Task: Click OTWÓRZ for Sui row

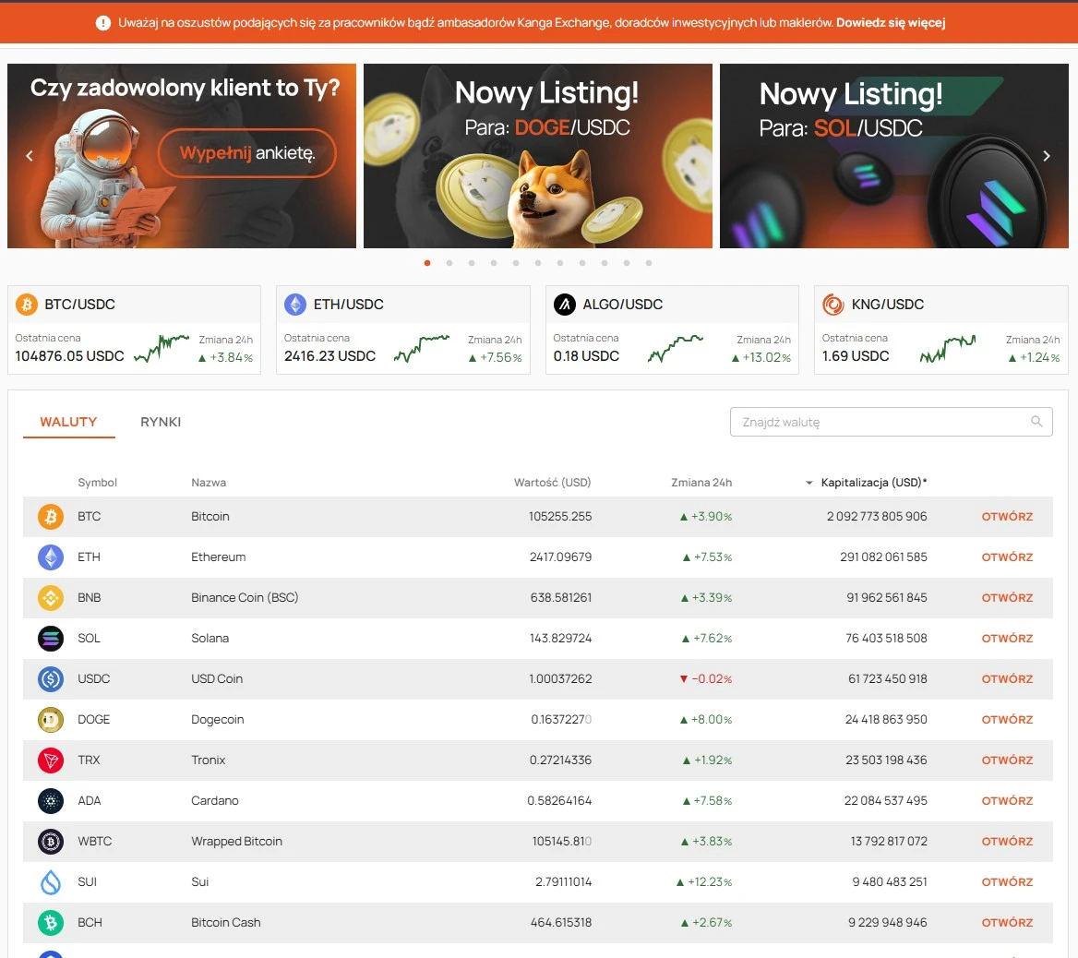Action: [1007, 881]
